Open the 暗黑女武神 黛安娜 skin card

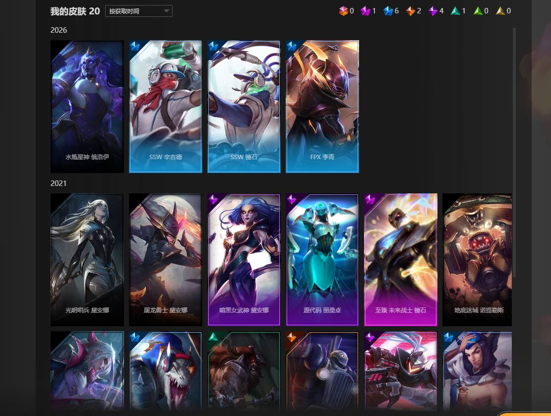point(244,260)
